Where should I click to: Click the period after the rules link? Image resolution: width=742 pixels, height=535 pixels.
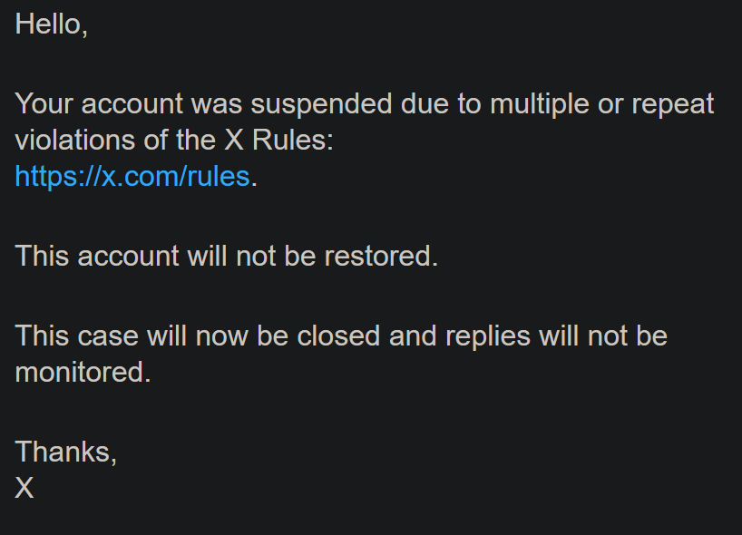pos(255,178)
